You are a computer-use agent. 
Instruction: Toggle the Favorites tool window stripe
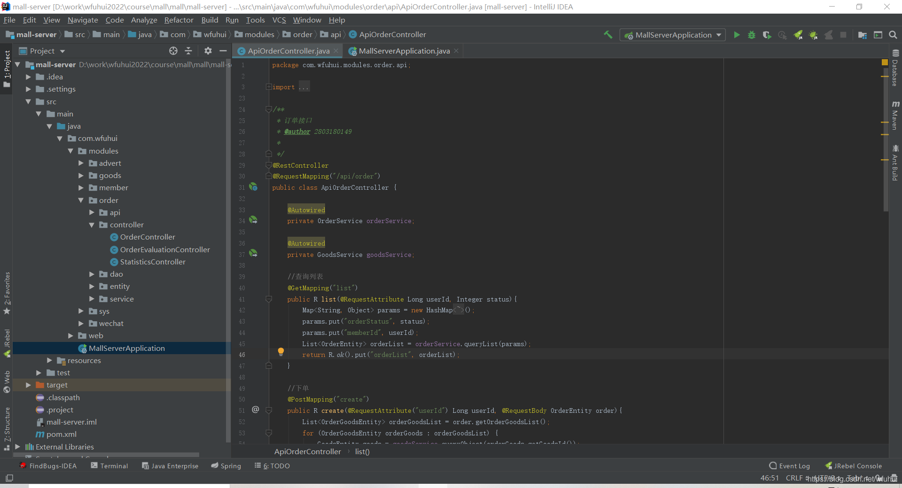pyautogui.click(x=7, y=293)
